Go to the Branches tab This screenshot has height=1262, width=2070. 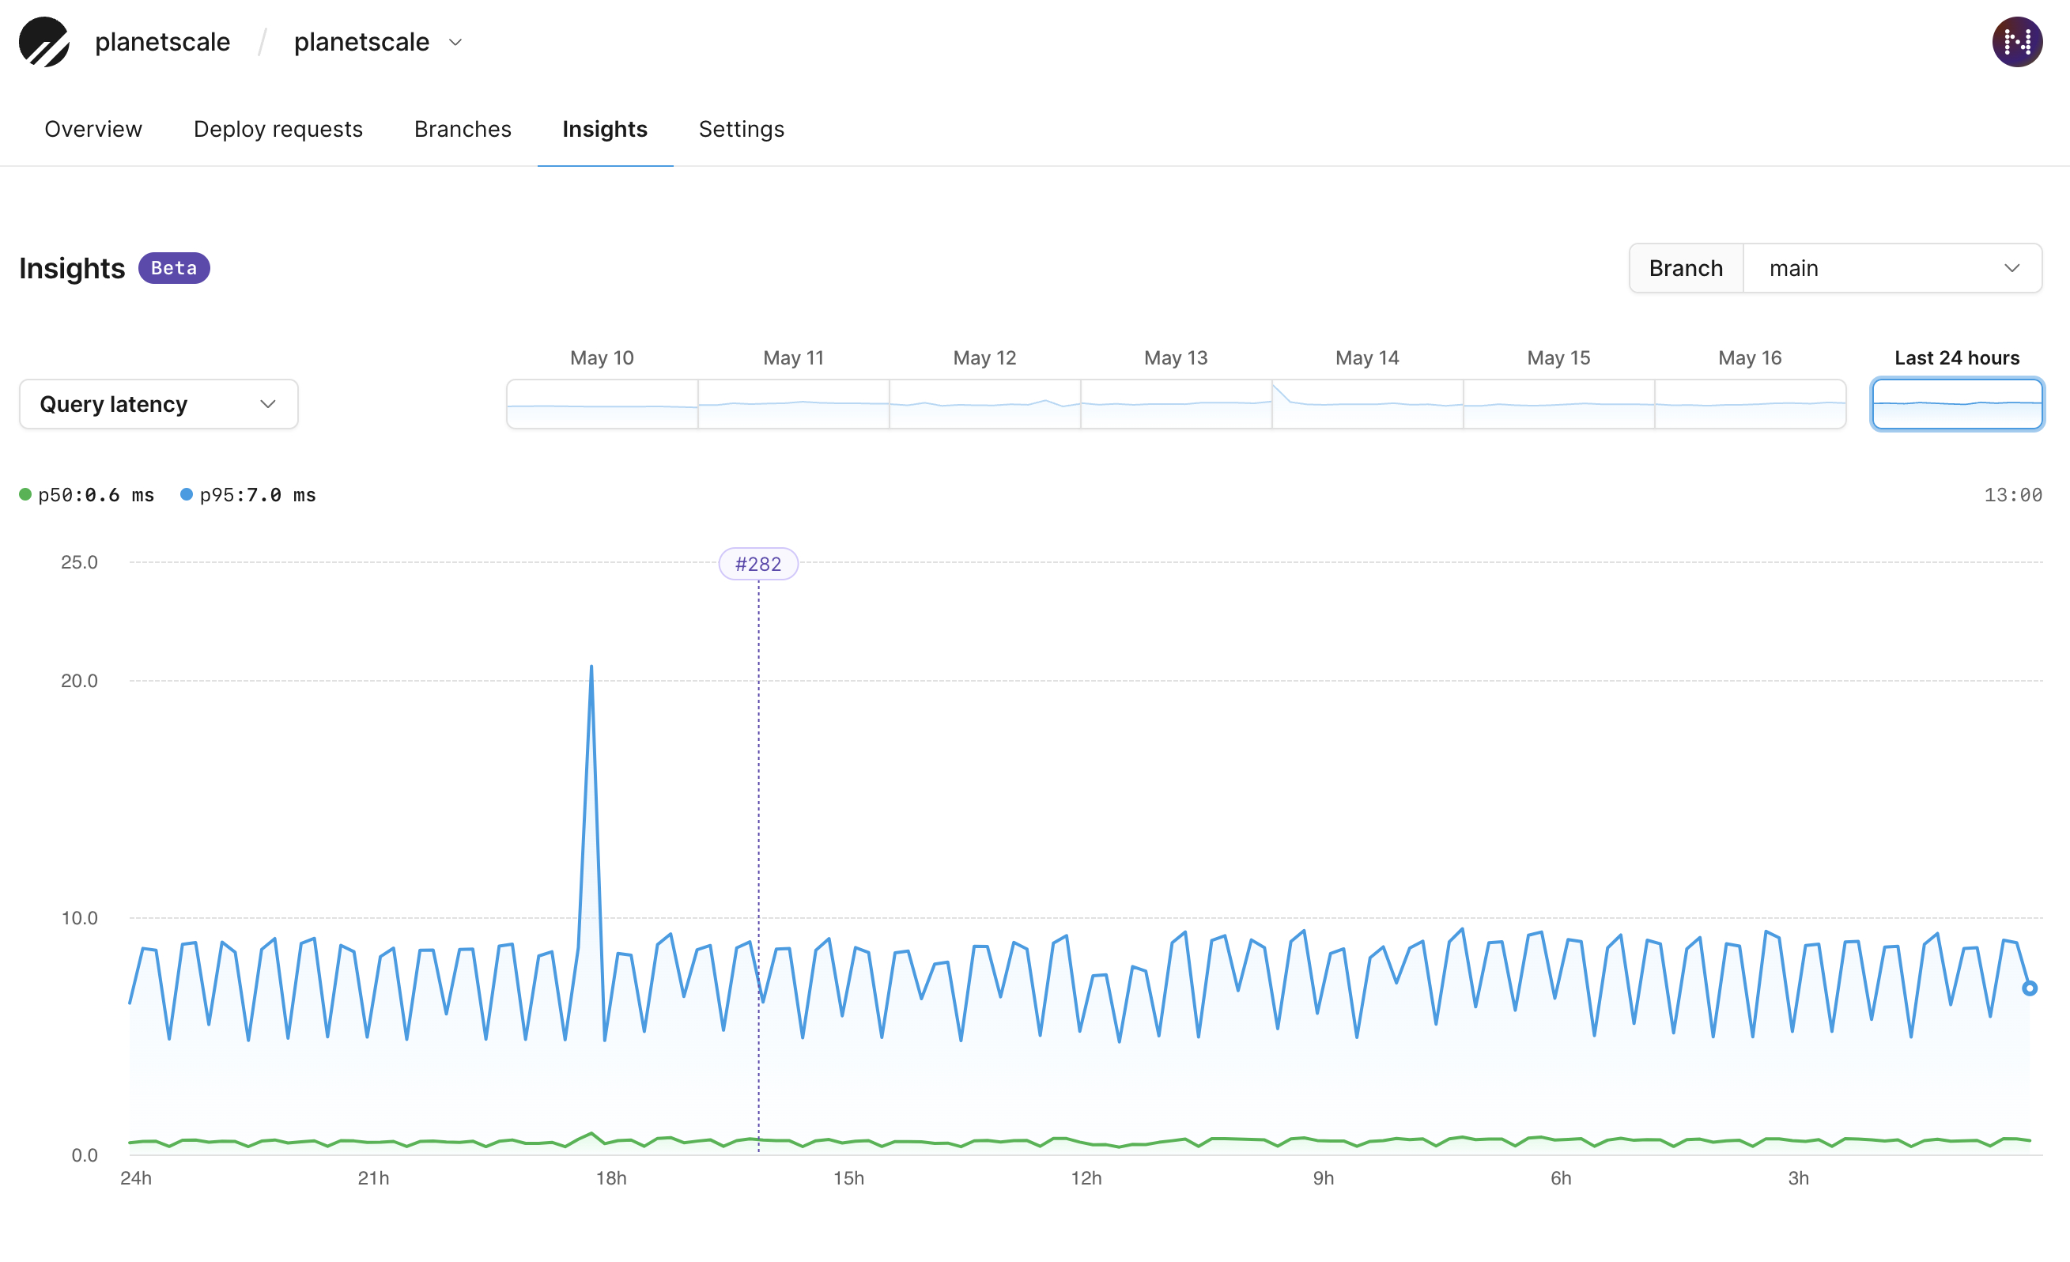click(x=463, y=129)
